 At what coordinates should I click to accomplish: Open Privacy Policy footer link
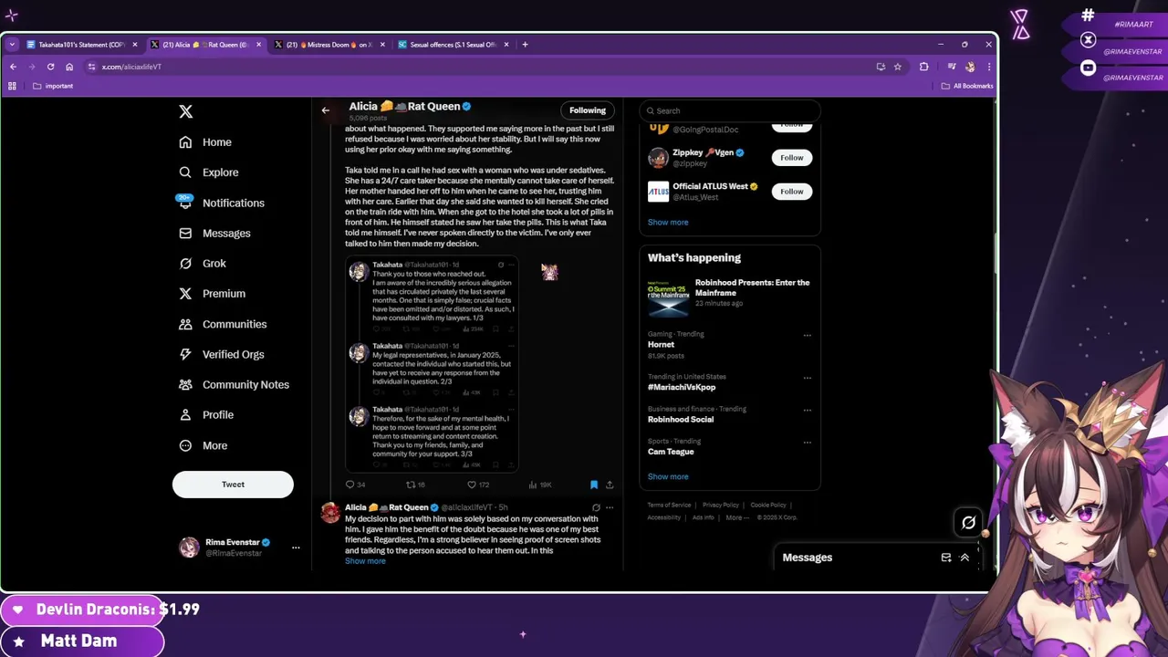pos(720,505)
